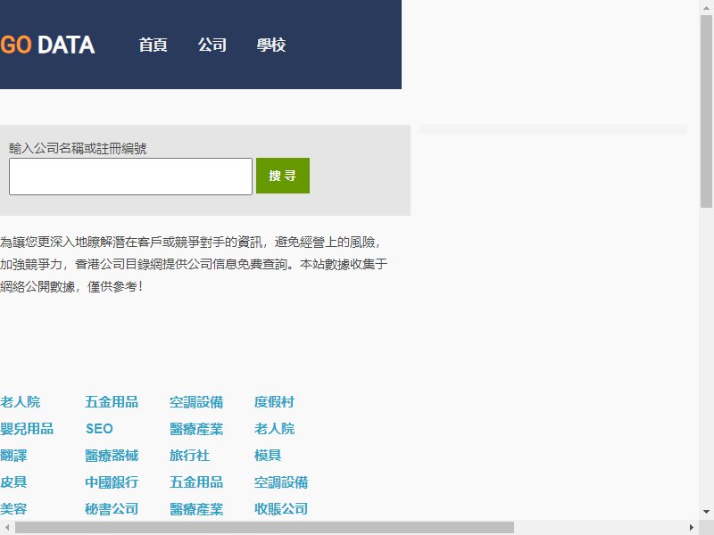The height and width of the screenshot is (535, 714).
Task: Open the 醫療器械 category link
Action: pyautogui.click(x=112, y=456)
